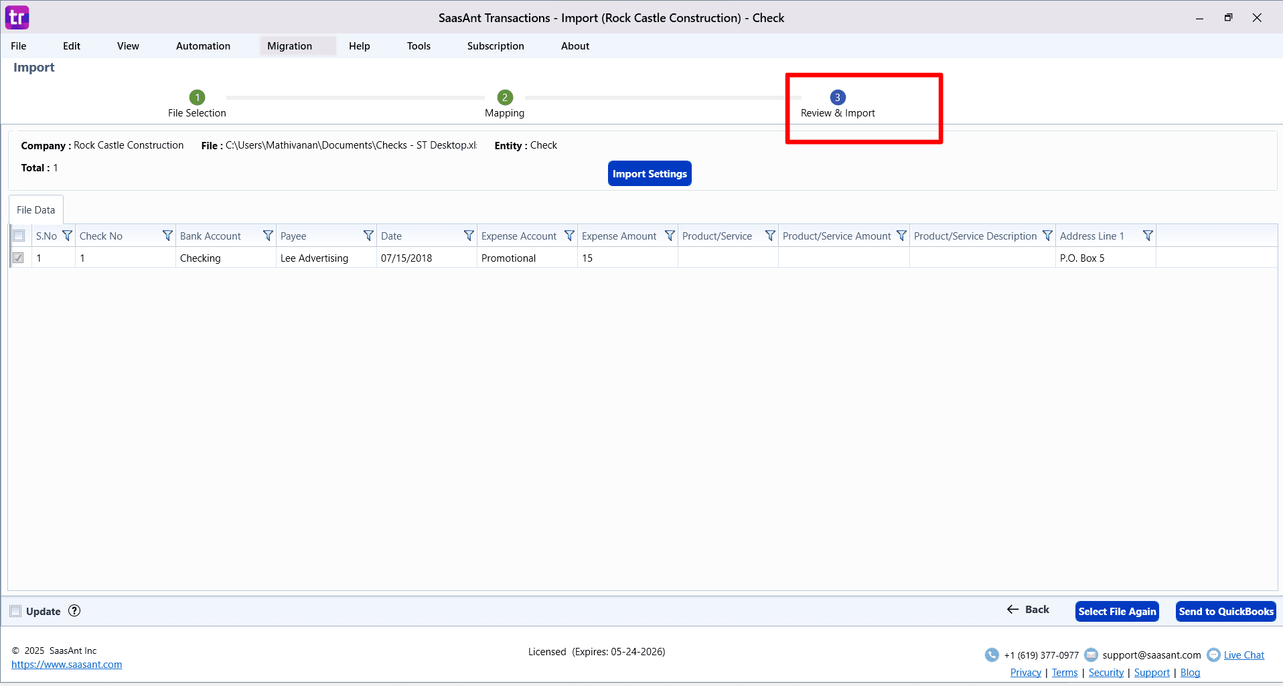Screen dimensions: 1283x686
Task: Open filter for Payee column
Action: pyautogui.click(x=368, y=236)
